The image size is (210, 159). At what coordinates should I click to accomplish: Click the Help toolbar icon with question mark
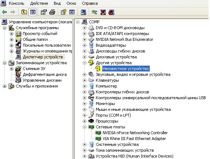coord(63,12)
